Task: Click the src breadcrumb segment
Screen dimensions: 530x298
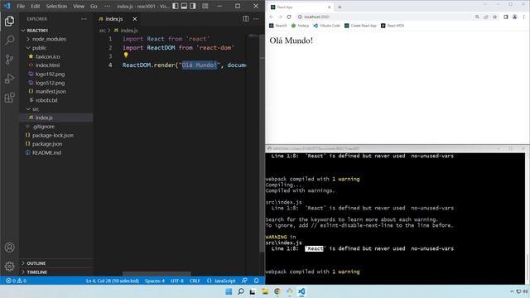Action: coord(102,31)
